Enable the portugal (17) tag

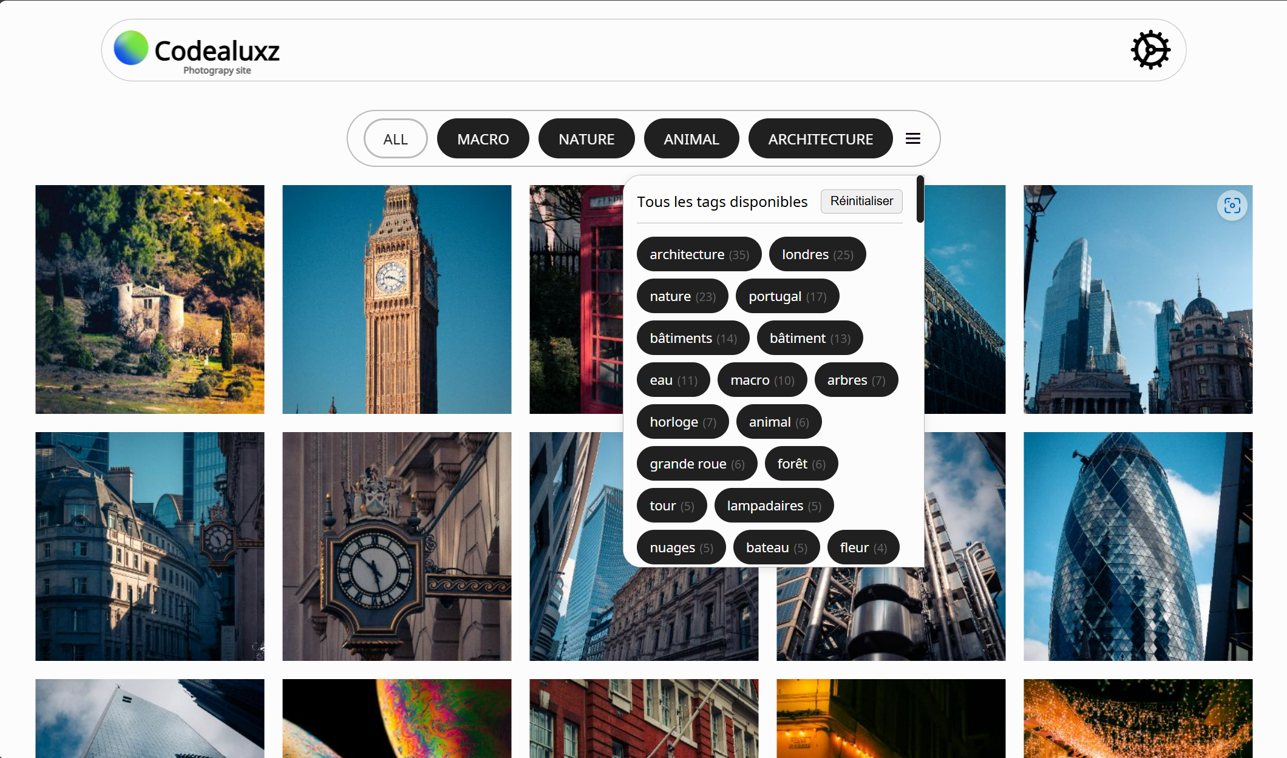pos(787,296)
